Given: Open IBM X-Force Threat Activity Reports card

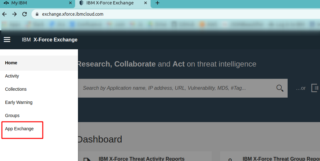Looking at the screenshot, I should tap(145, 156).
